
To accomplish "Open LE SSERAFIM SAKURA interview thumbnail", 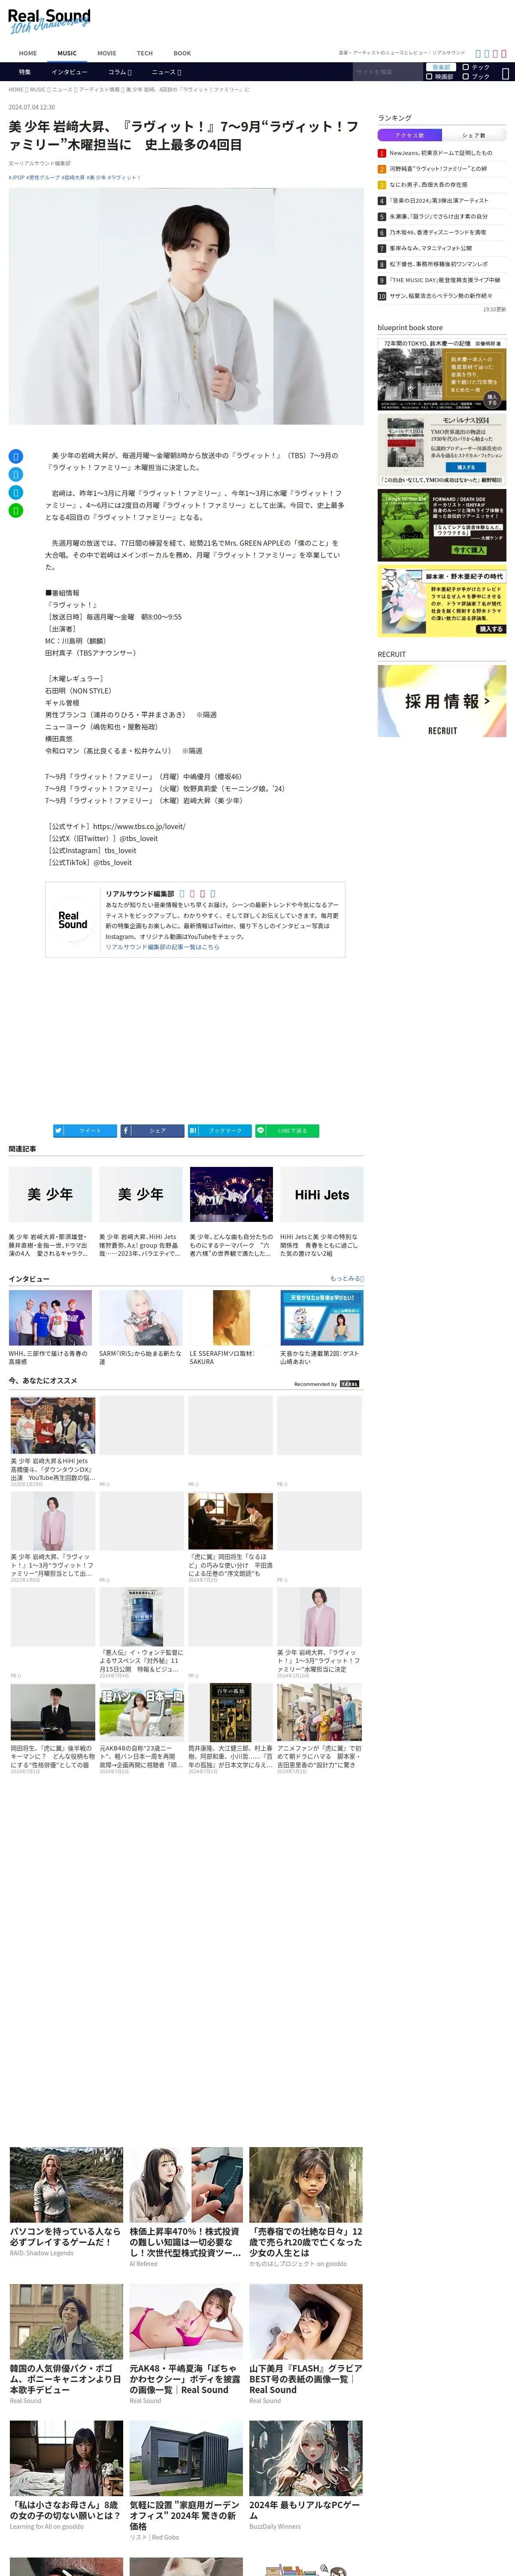I will click(x=231, y=1317).
